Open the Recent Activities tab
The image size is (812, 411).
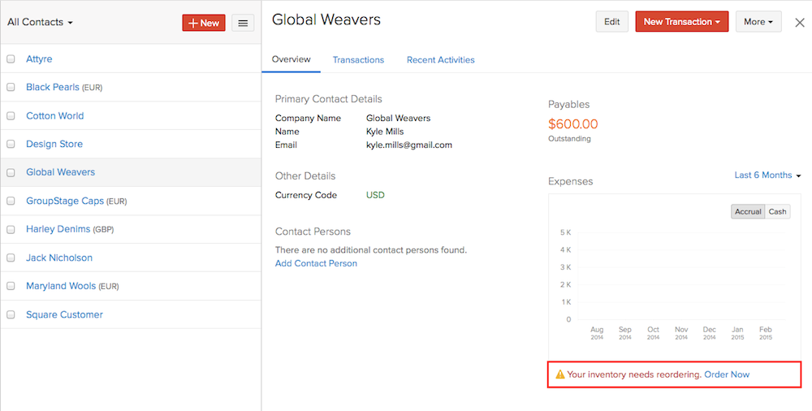coord(440,60)
